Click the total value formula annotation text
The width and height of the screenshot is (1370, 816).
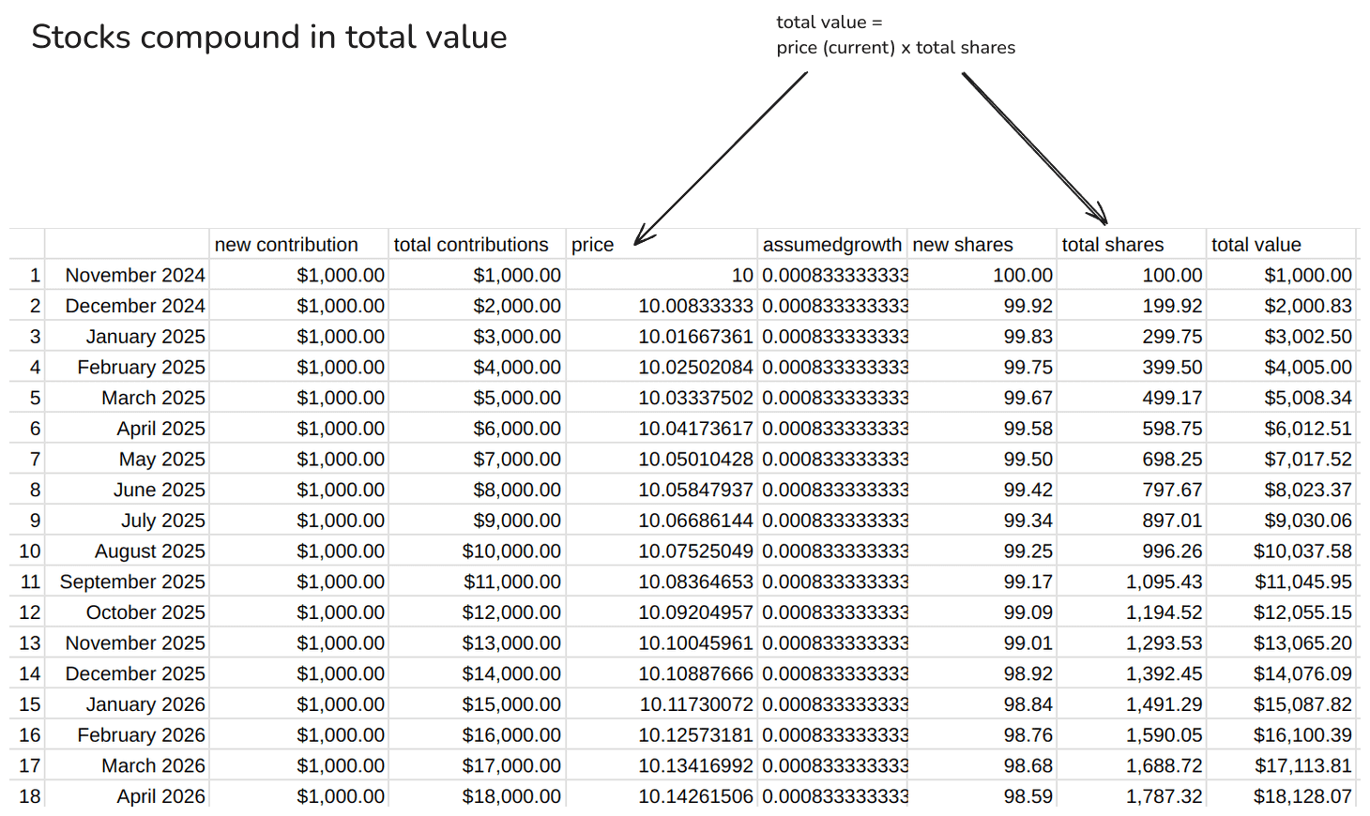tap(895, 35)
